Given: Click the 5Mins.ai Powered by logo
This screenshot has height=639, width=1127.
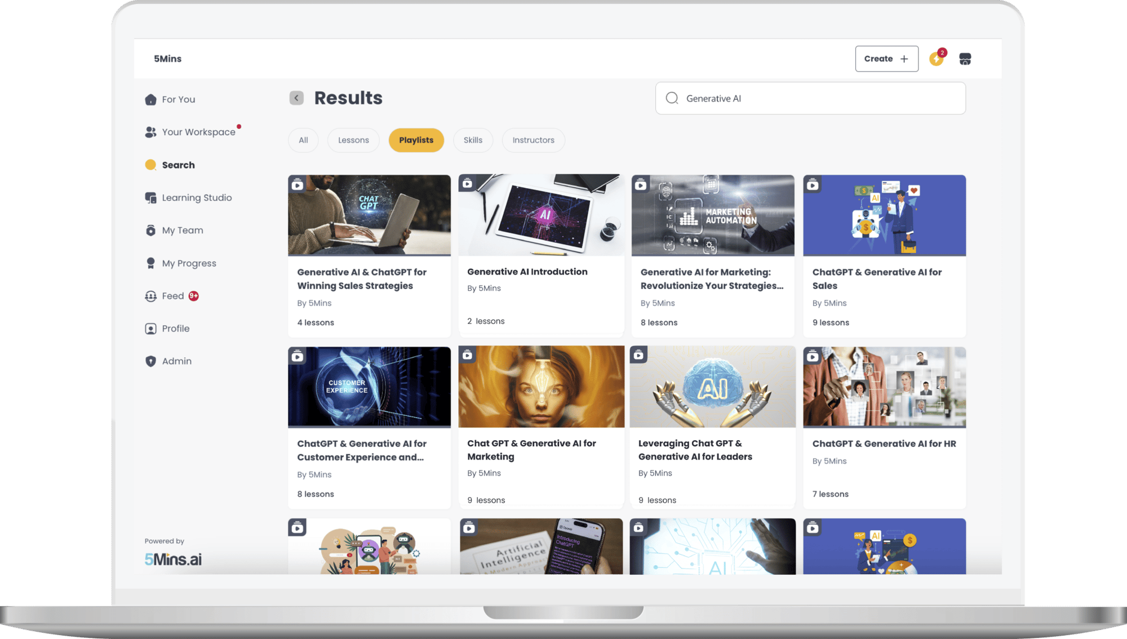Looking at the screenshot, I should [173, 559].
